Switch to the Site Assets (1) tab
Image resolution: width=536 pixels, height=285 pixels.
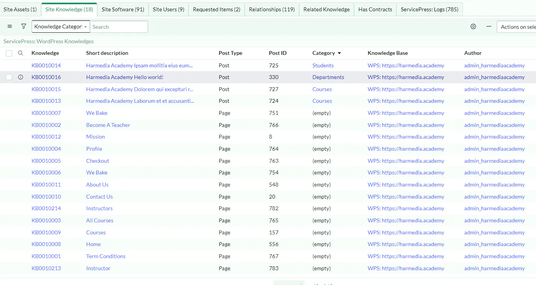click(x=20, y=9)
